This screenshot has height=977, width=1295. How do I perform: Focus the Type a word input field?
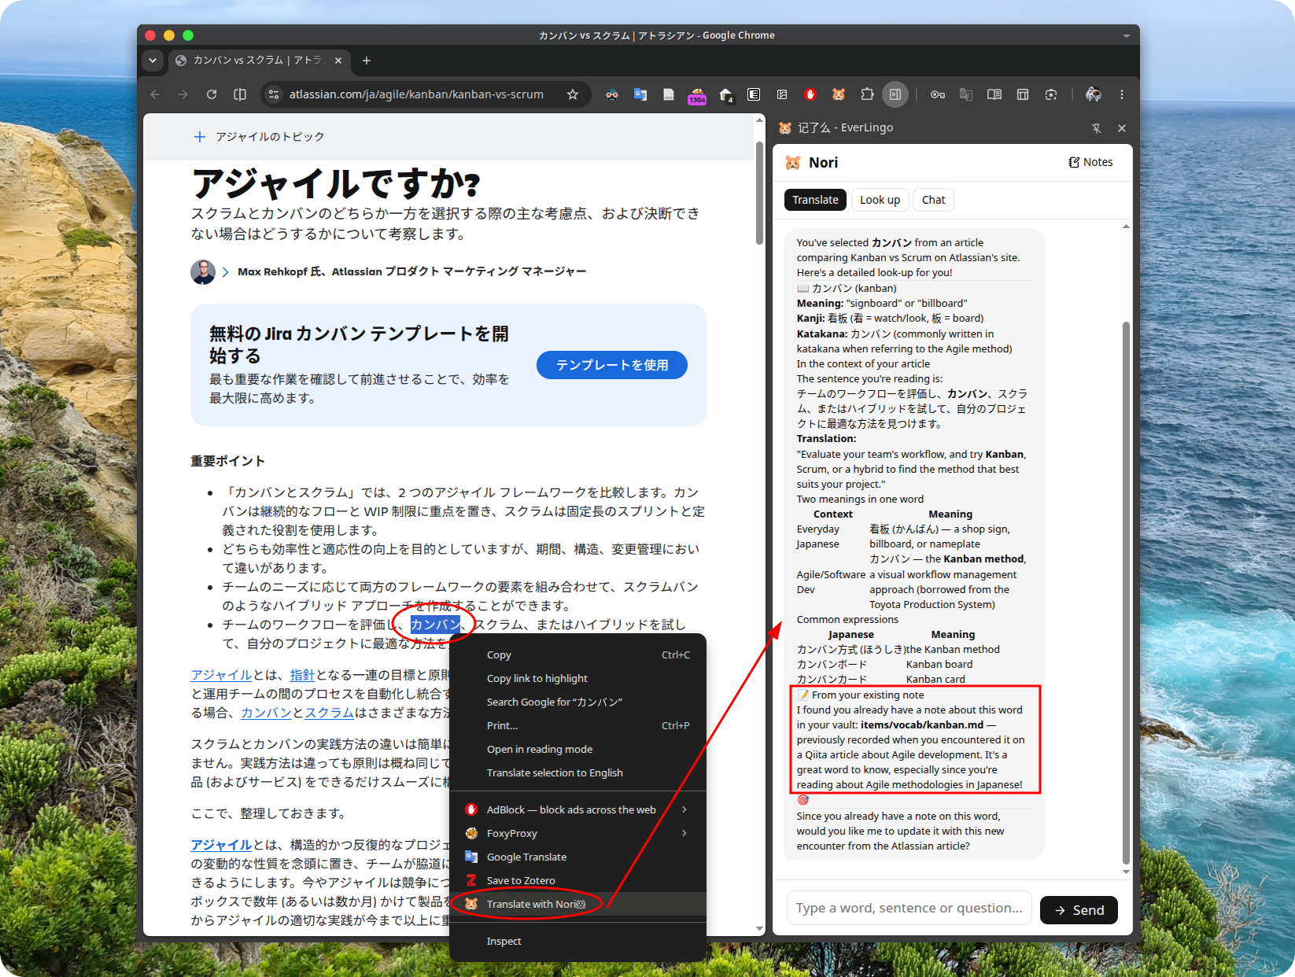point(909,908)
